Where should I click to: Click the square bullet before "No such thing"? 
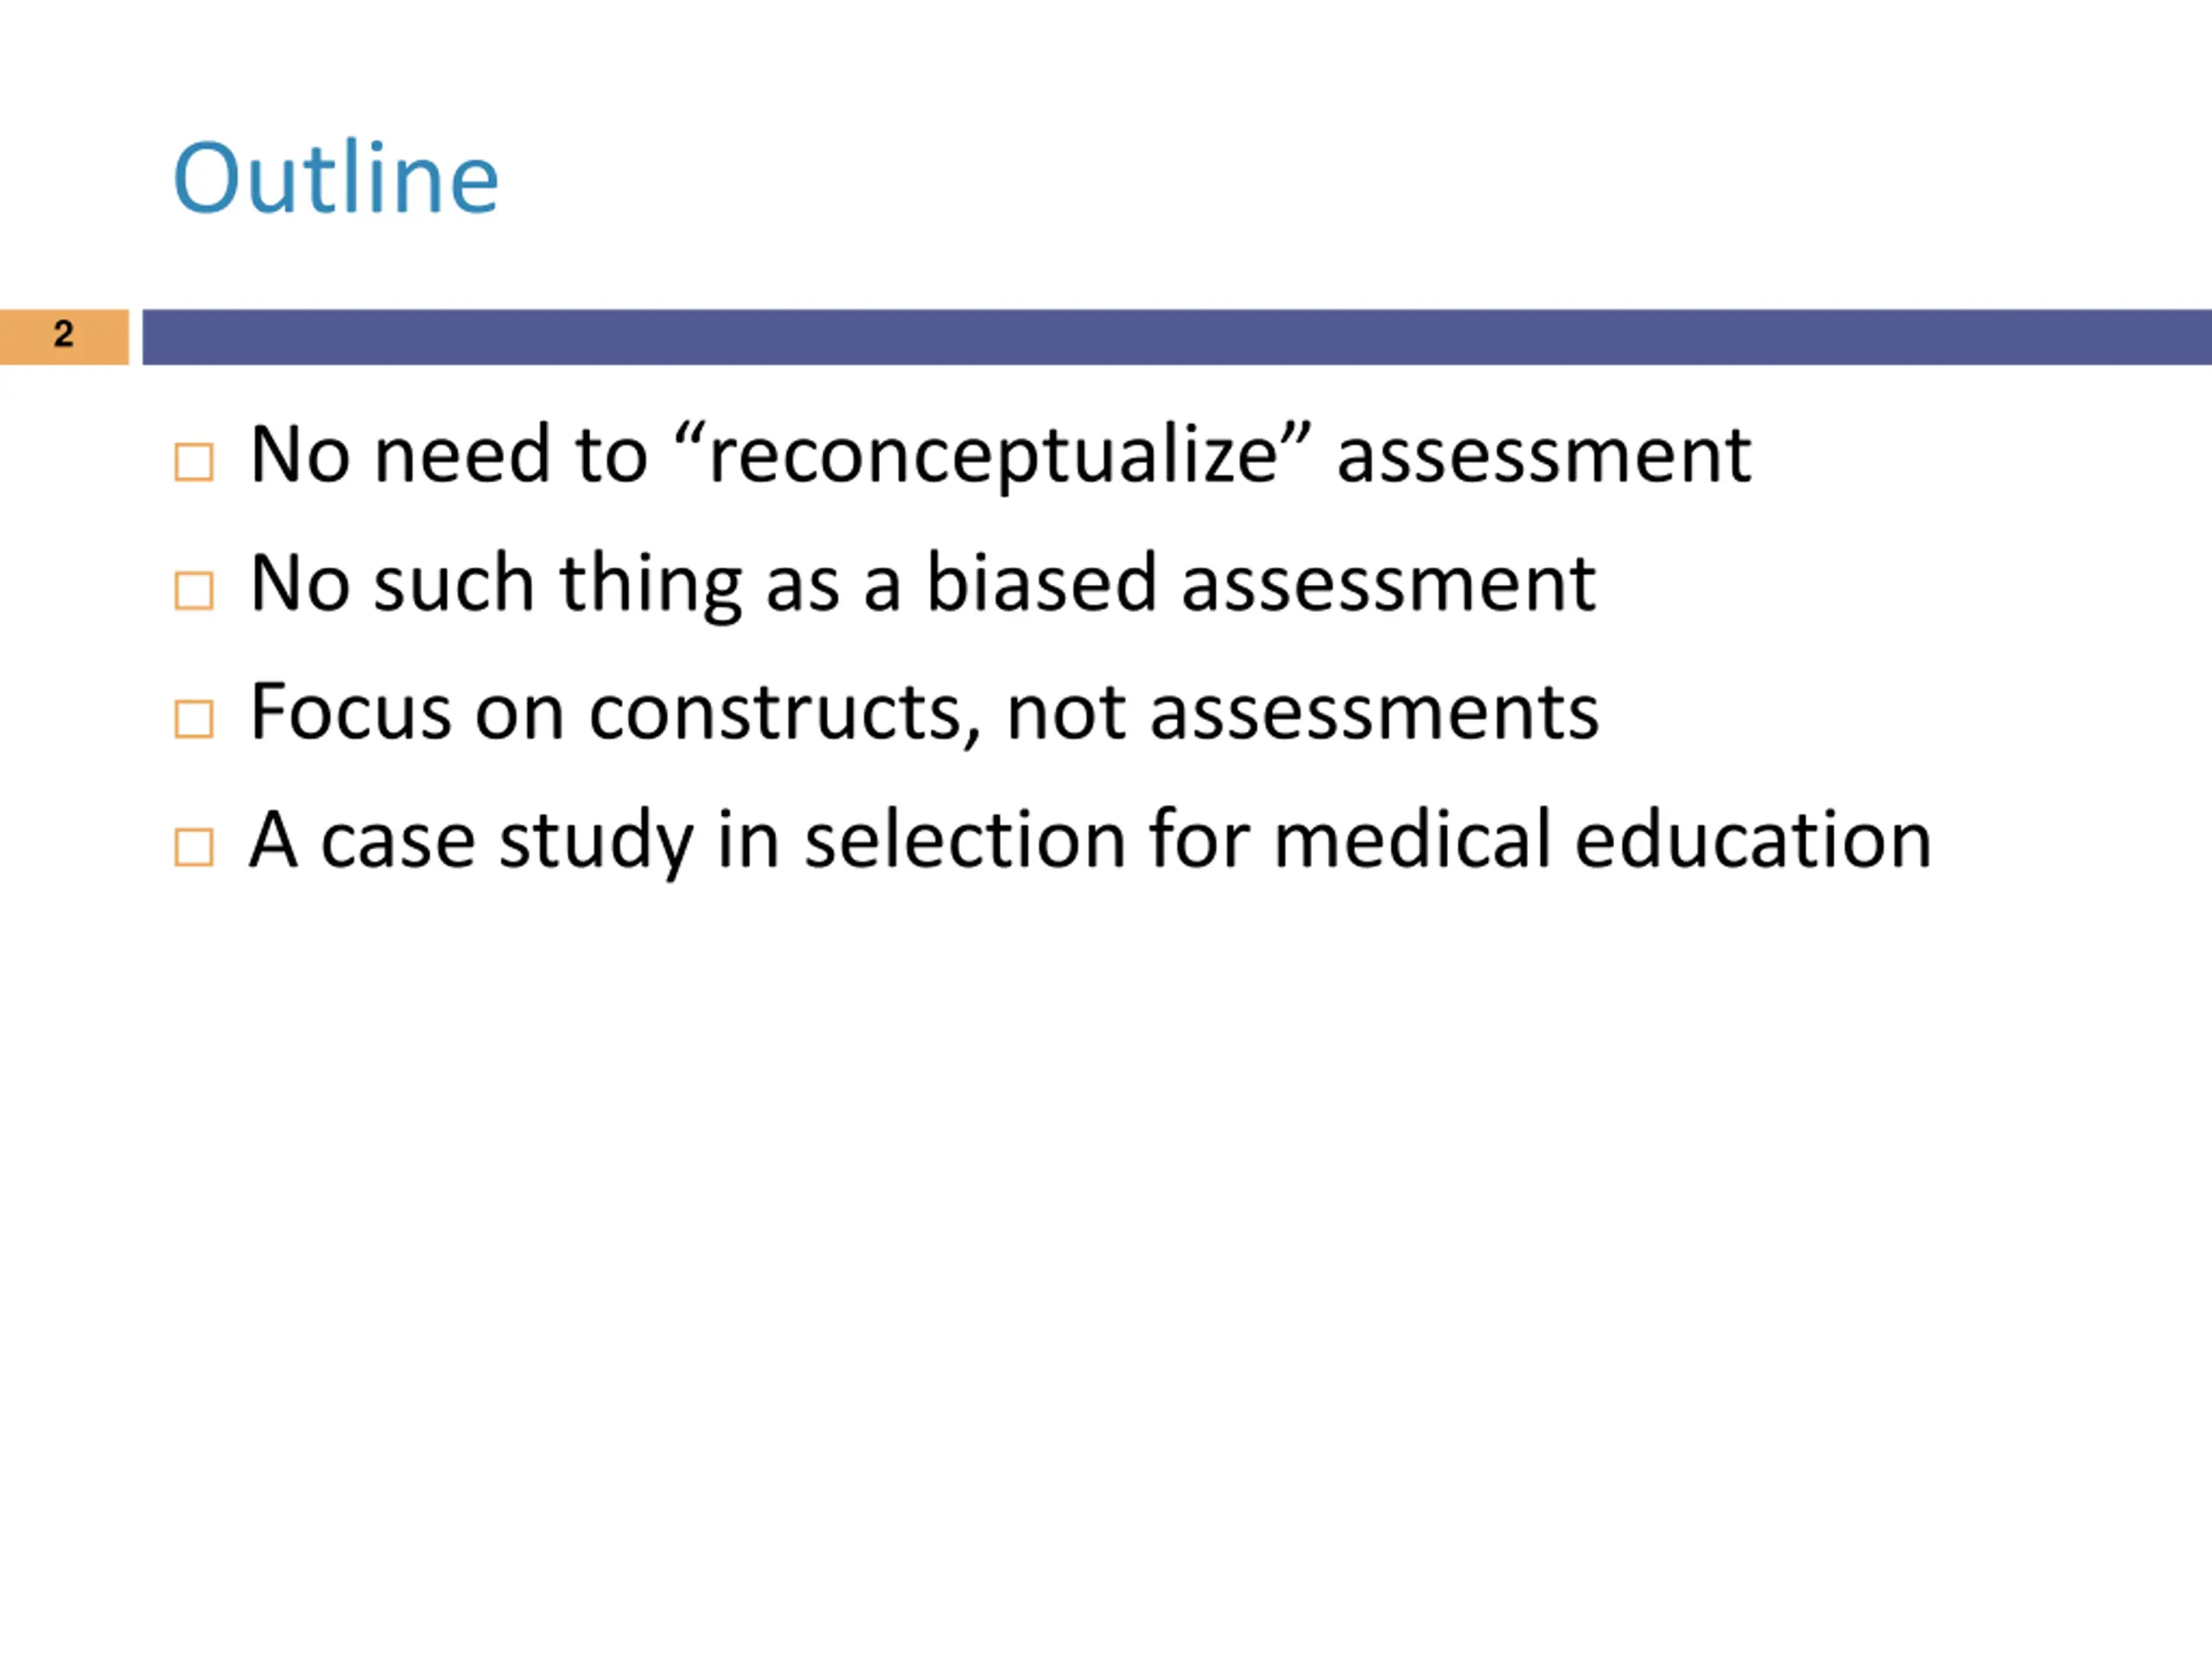(x=193, y=590)
